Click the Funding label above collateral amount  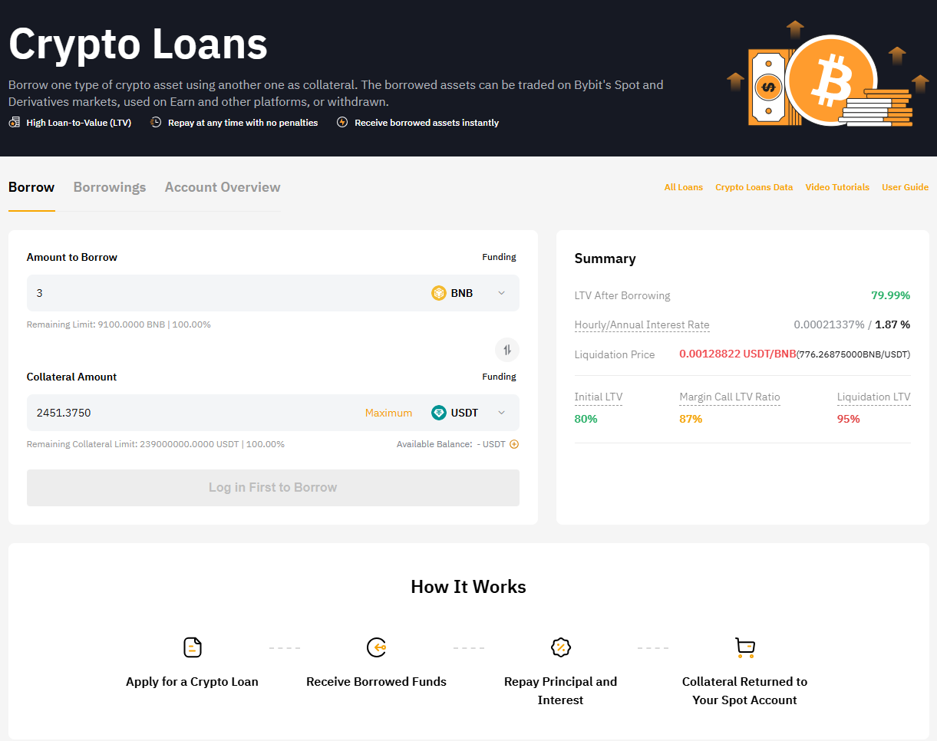click(500, 377)
